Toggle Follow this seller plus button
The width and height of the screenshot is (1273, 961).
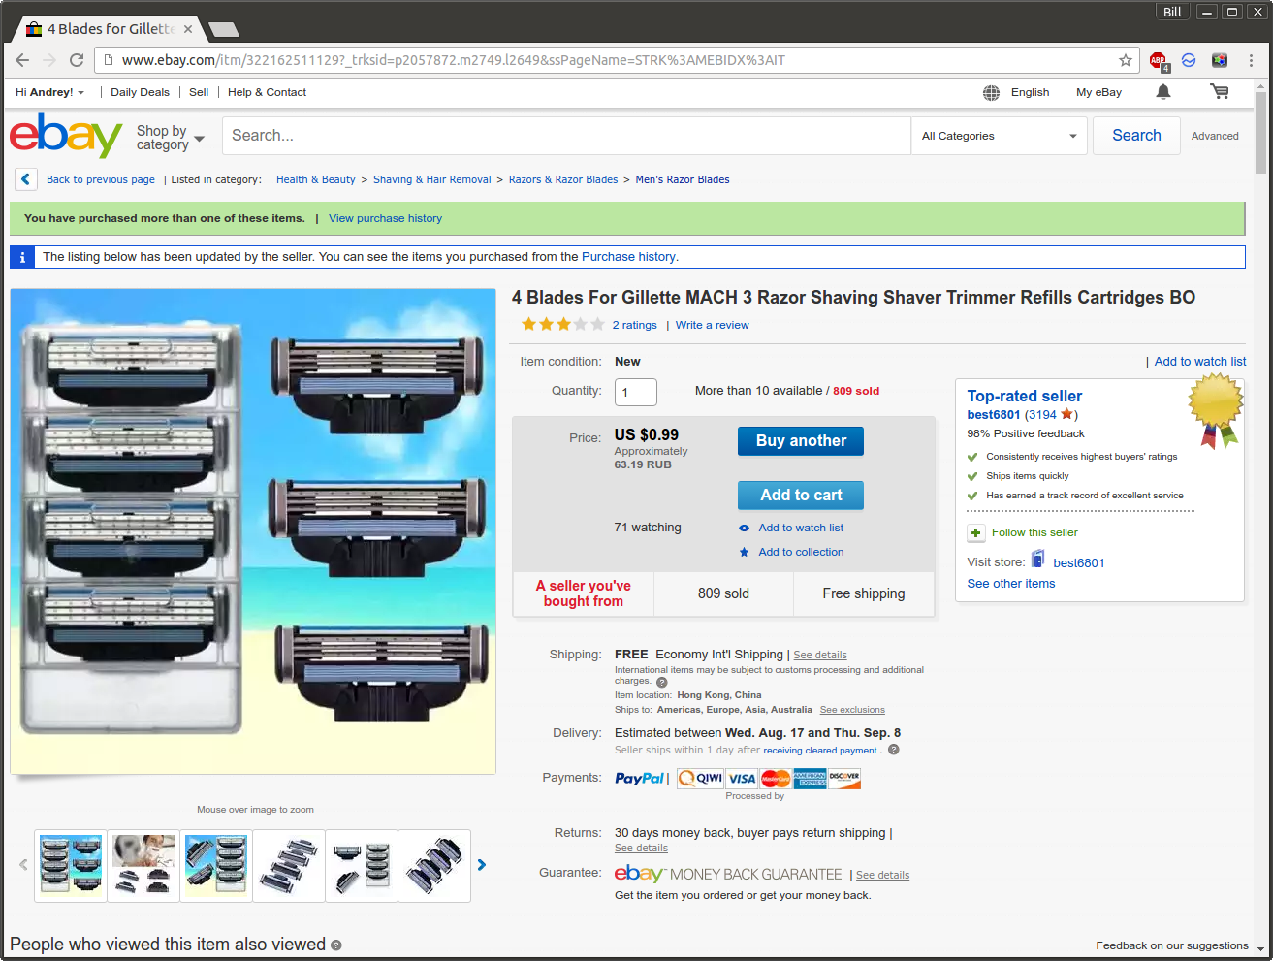pyautogui.click(x=976, y=532)
